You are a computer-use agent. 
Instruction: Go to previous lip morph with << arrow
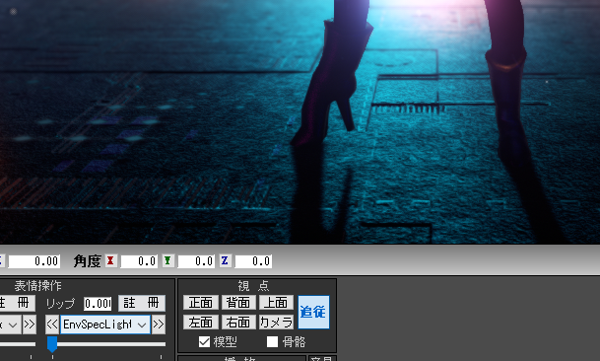pyautogui.click(x=52, y=325)
